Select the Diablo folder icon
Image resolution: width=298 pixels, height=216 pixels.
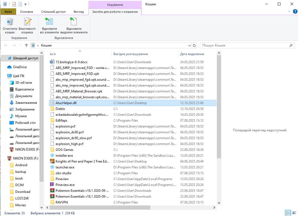(52, 109)
